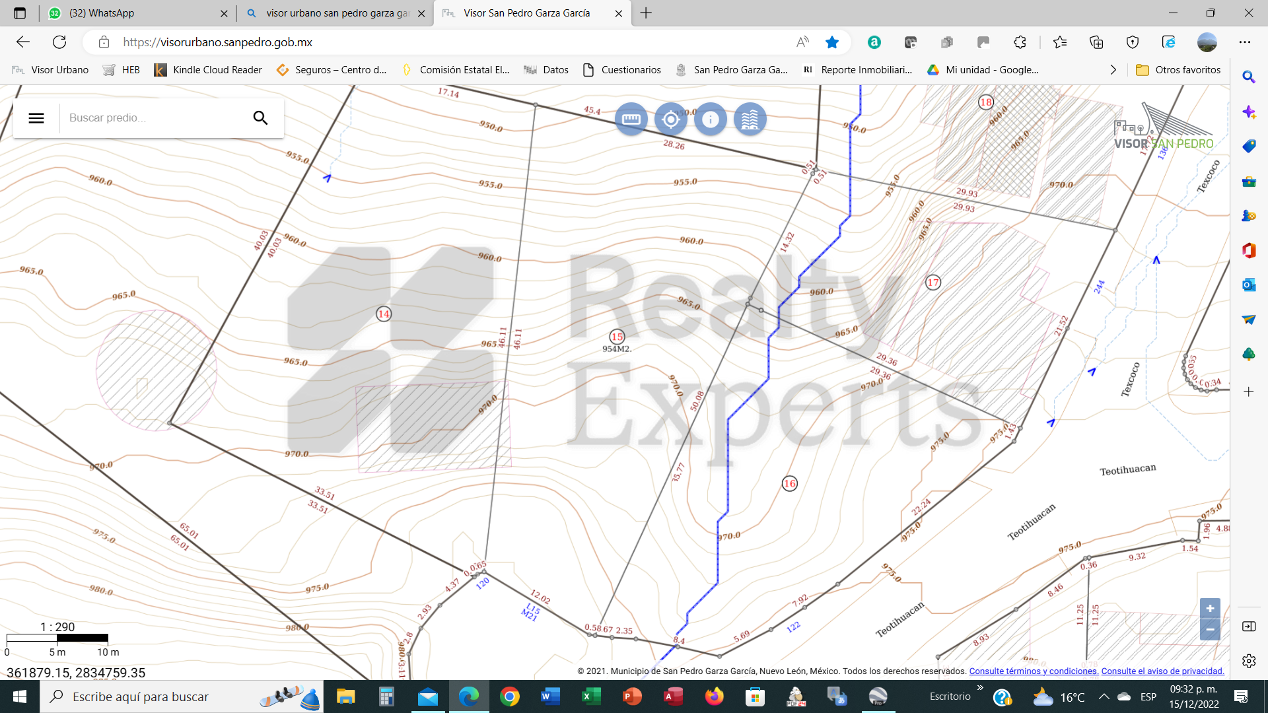Toggle the favorite star for this page
The image size is (1268, 713).
(832, 42)
